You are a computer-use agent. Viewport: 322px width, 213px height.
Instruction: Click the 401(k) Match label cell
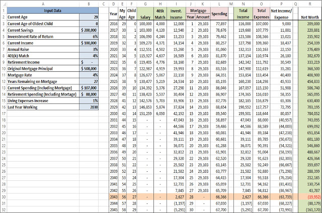click(43, 56)
